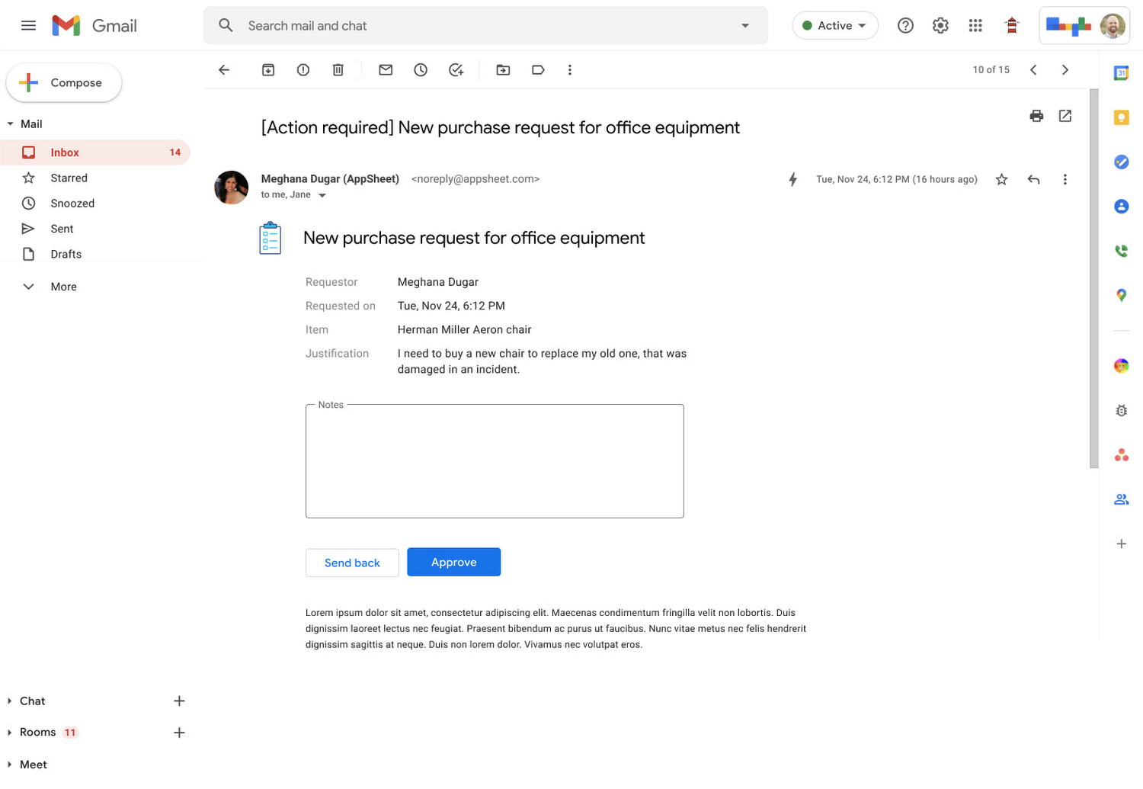Go back to inbox with back arrow

224,69
